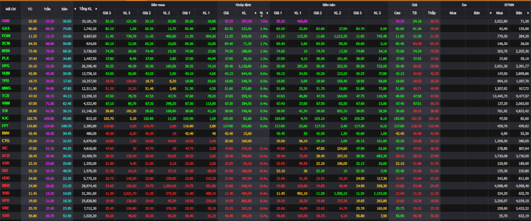Viewport: 531px width, 221px height.
Task: Click the right arrow after the % column header
Action: coord(267,13)
